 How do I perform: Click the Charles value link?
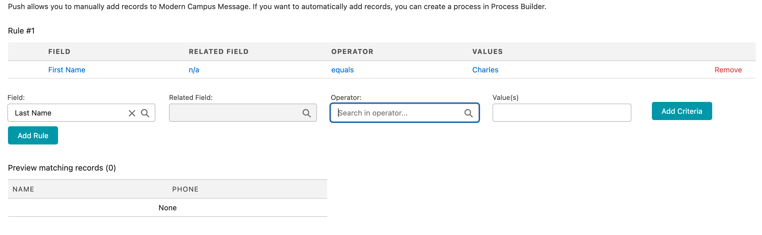485,70
